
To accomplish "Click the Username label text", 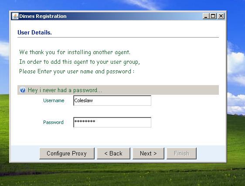I will tap(54, 100).
